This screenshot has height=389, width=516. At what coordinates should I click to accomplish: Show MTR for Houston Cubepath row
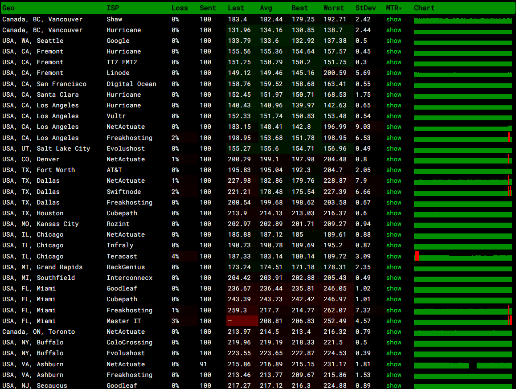point(393,213)
